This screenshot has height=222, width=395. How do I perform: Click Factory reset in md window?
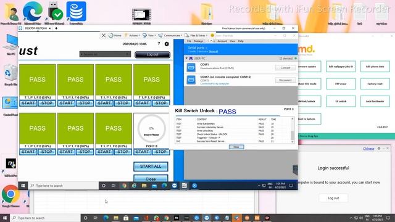pyautogui.click(x=375, y=84)
